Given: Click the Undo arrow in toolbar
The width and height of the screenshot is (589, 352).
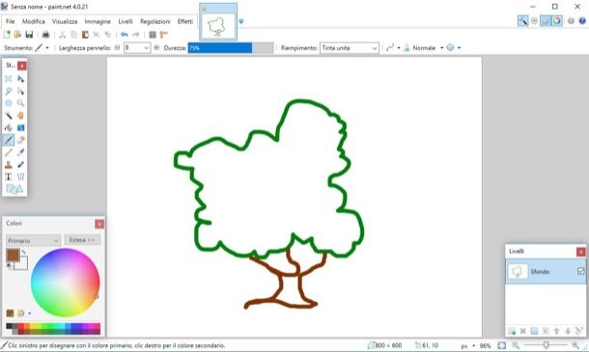Looking at the screenshot, I should click(125, 35).
